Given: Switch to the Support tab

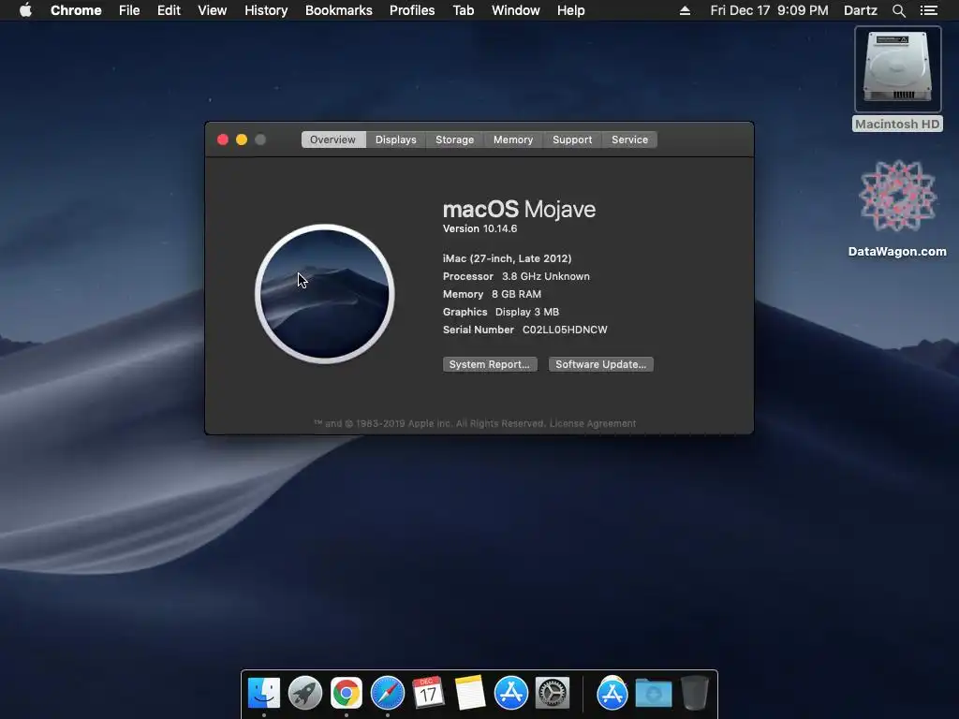Looking at the screenshot, I should [x=572, y=139].
